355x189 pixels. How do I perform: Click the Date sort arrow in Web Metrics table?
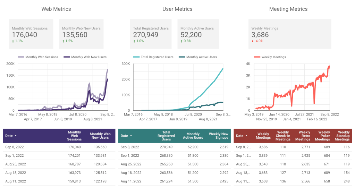click(16, 136)
